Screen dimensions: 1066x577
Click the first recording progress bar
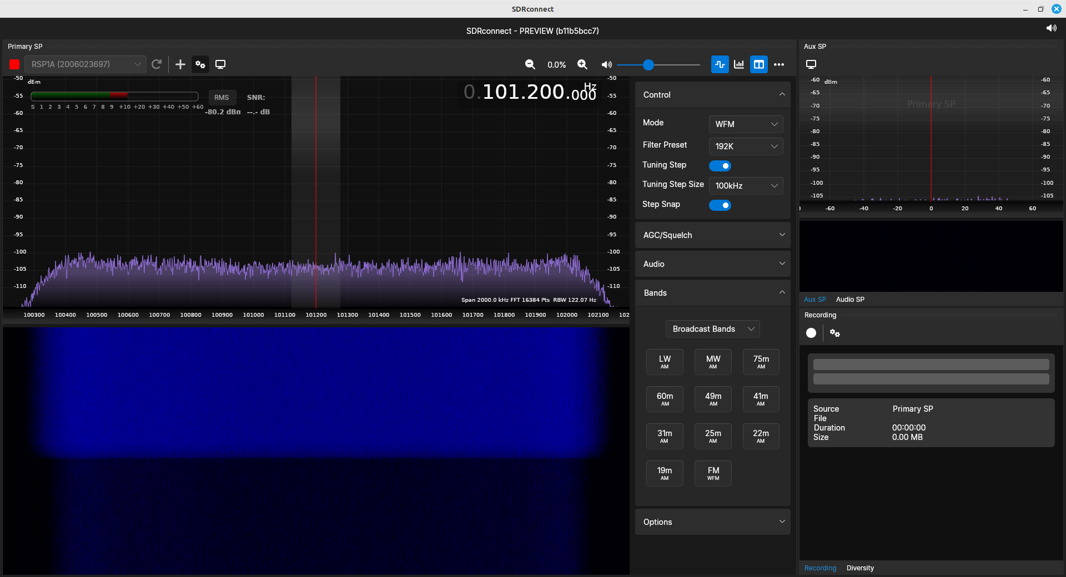pos(931,365)
